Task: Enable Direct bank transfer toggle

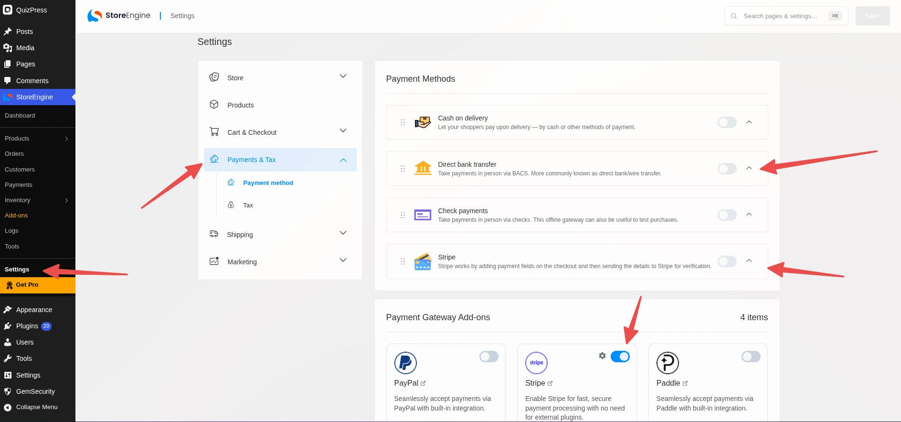Action: tap(727, 169)
